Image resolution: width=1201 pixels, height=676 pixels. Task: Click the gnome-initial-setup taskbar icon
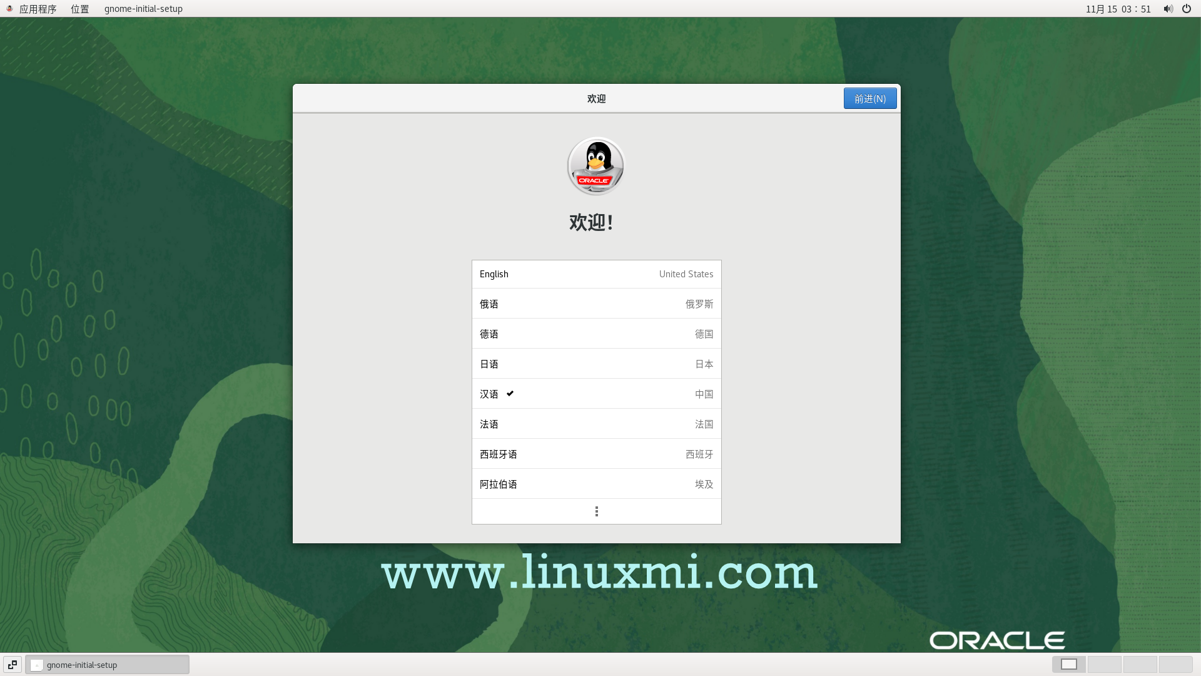pos(107,665)
